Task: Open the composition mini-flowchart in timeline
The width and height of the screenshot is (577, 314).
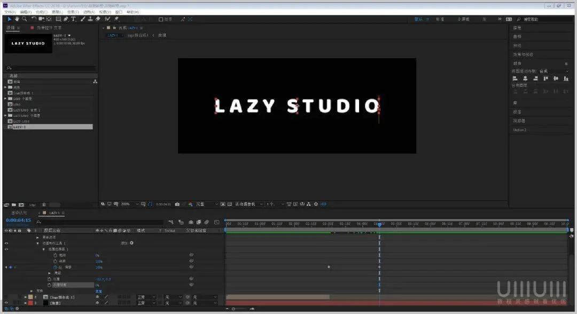Action: [171, 222]
